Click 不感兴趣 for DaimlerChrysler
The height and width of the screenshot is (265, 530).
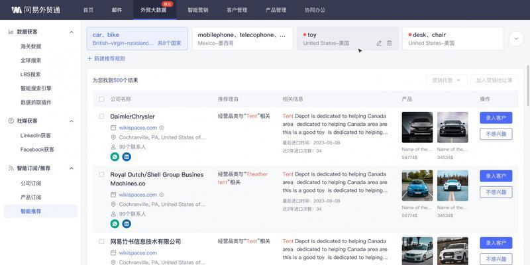[x=496, y=134]
